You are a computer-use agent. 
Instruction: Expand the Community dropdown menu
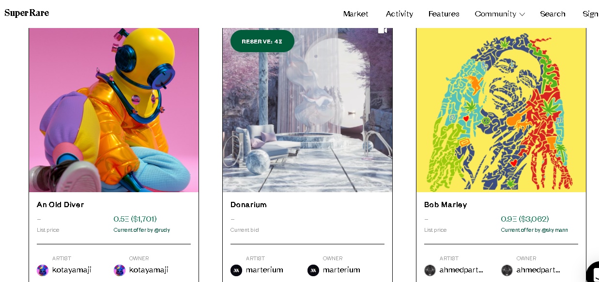point(499,14)
